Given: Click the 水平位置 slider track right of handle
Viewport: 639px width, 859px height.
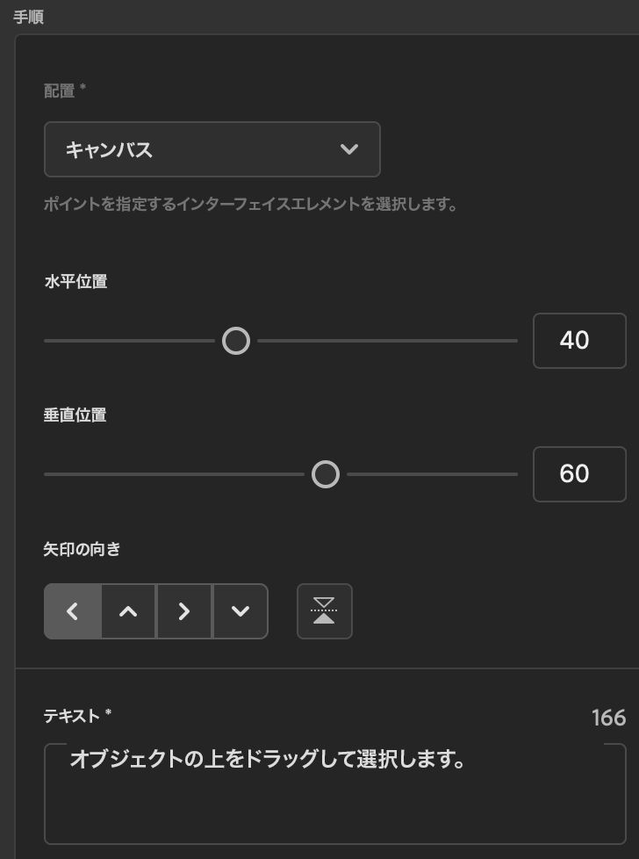Looking at the screenshot, I should coord(386,341).
